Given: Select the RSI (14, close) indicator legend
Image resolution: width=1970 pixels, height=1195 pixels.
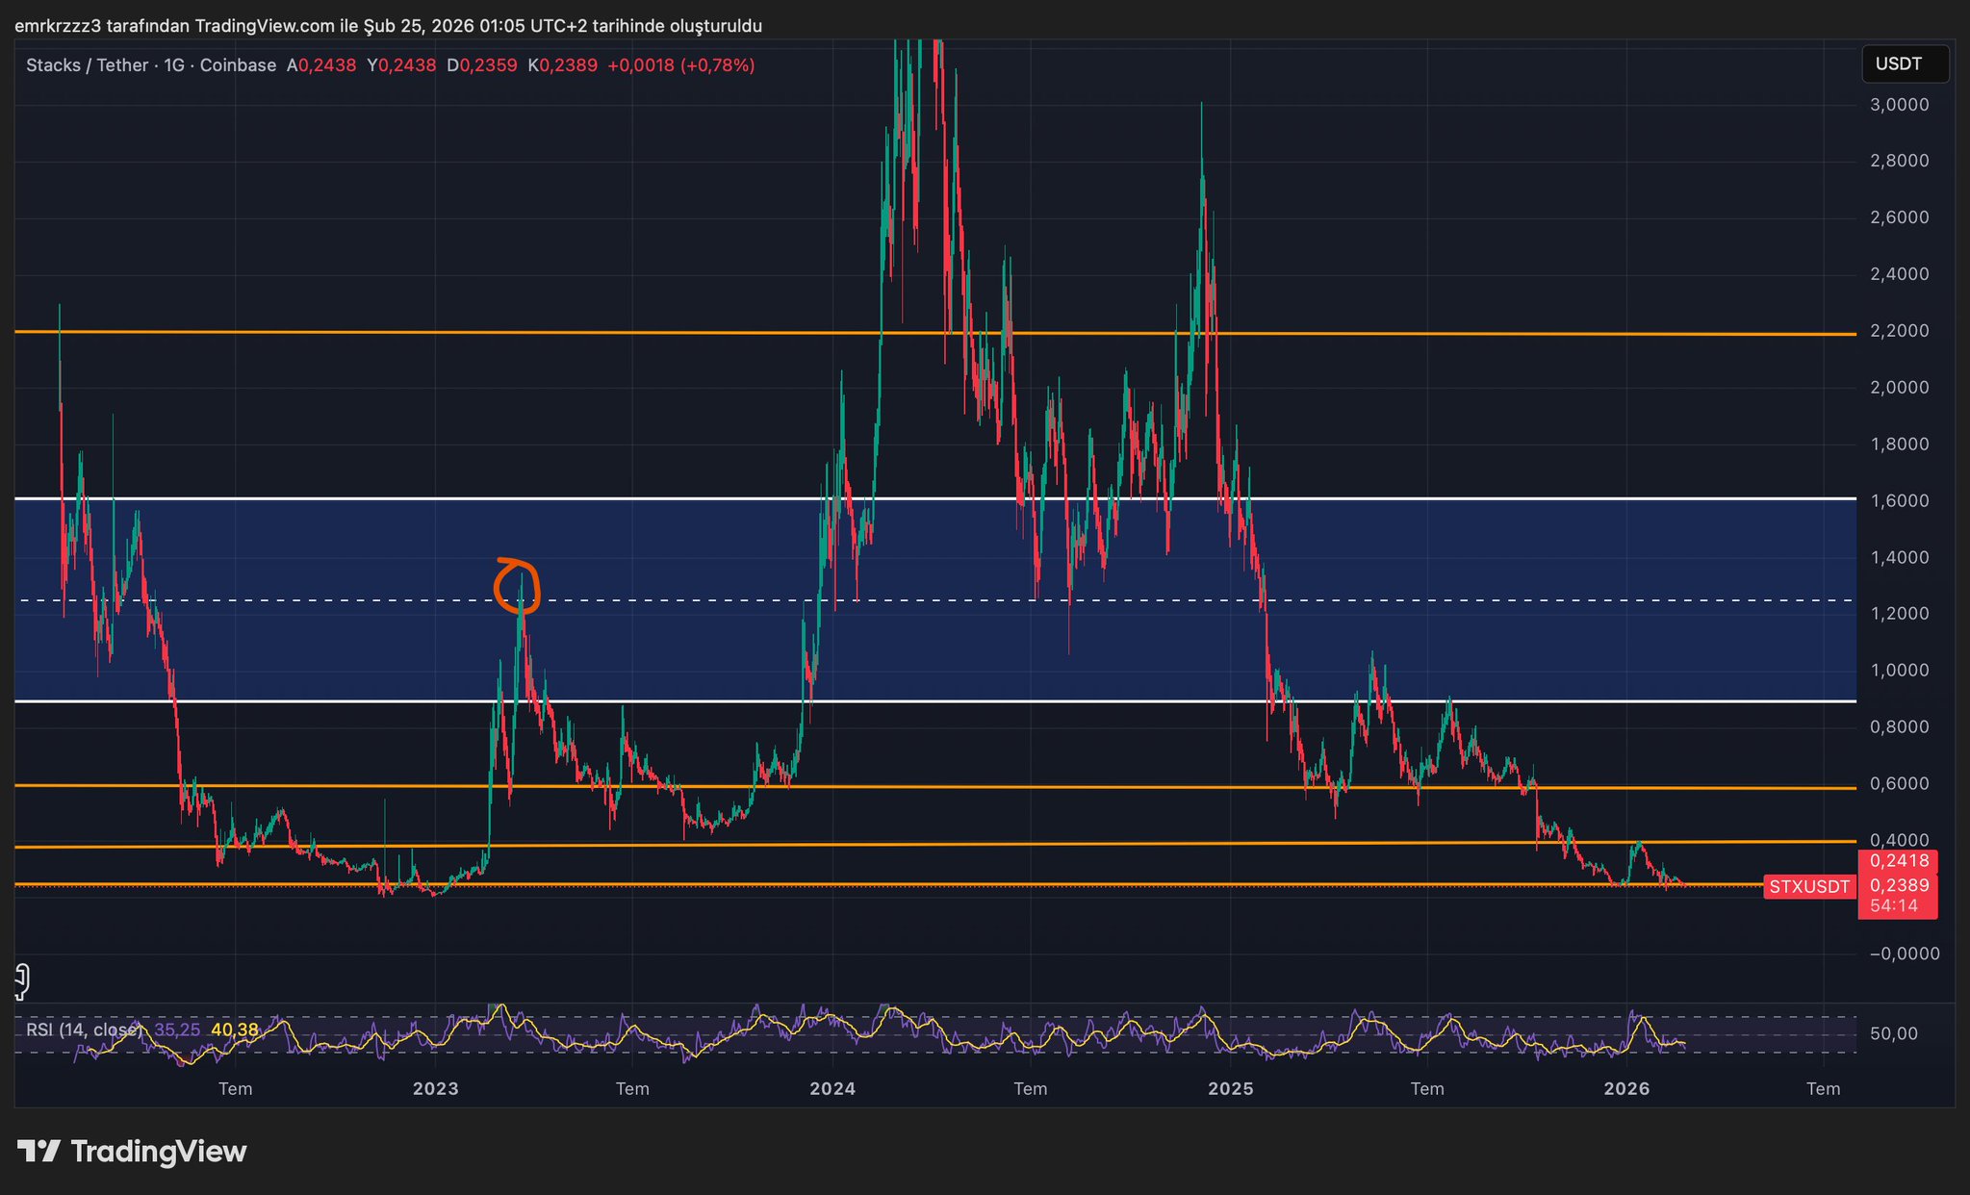Looking at the screenshot, I should click(83, 1030).
